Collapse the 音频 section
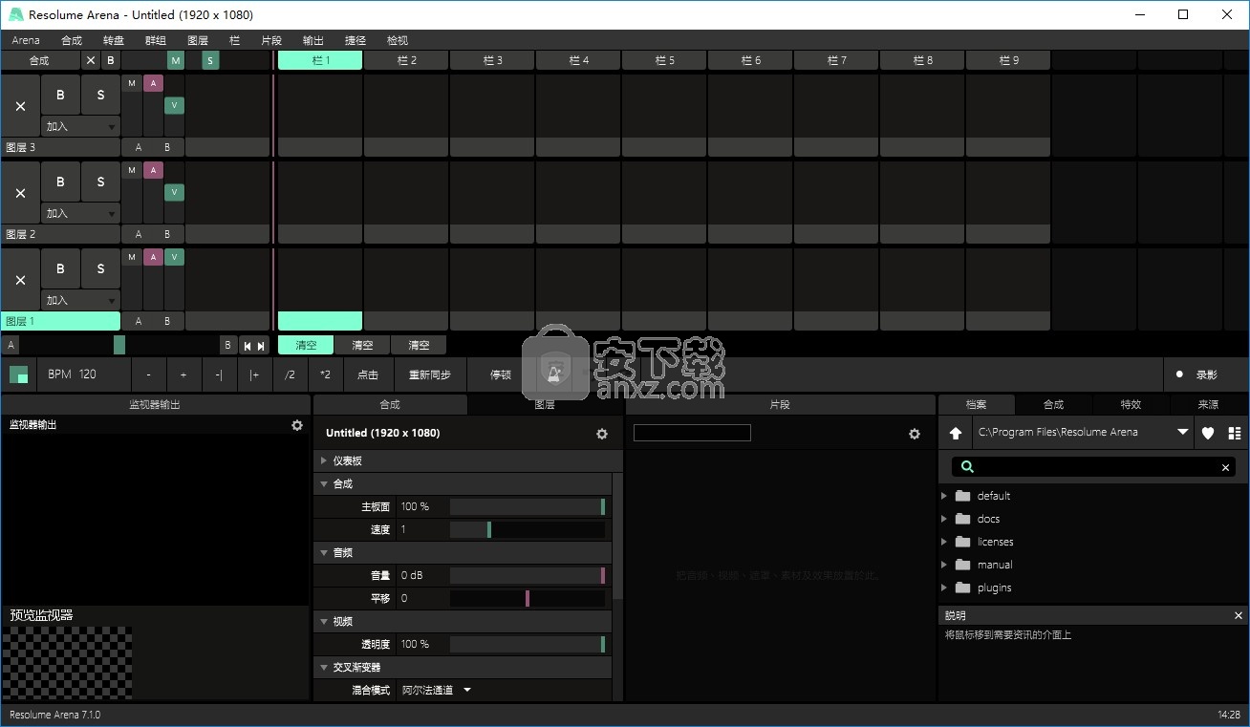 [324, 552]
